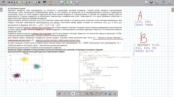
Task: Select the Scroll page hand tool
Action: click(x=82, y=93)
